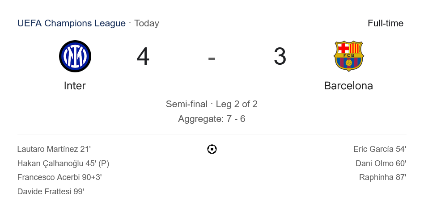424x205 pixels.
Task: Click the Barcelona club crest logo
Action: pos(348,56)
